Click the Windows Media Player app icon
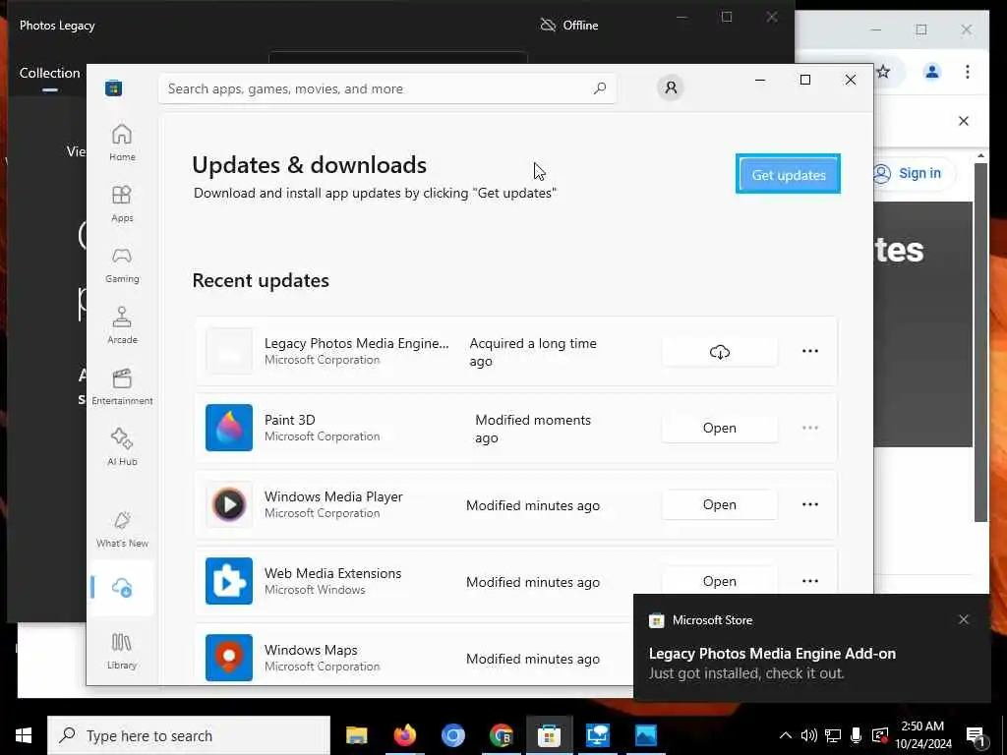Viewport: 1007px width, 755px height. [x=229, y=504]
